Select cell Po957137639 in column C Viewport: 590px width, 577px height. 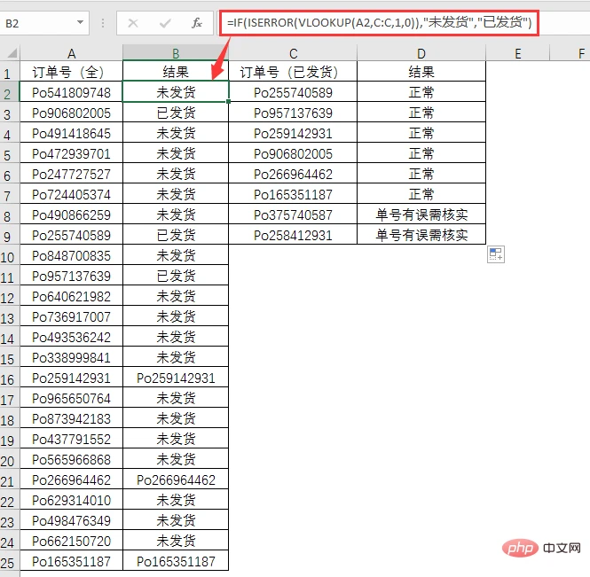tap(293, 113)
